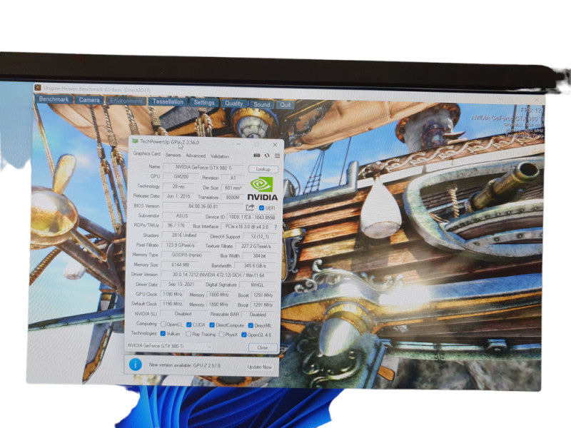Image resolution: width=571 pixels, height=428 pixels.
Task: Toggle the CUDA checkbox
Action: click(x=188, y=325)
